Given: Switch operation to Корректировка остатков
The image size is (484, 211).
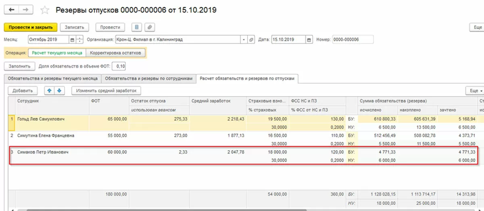Looking at the screenshot, I should coord(115,53).
